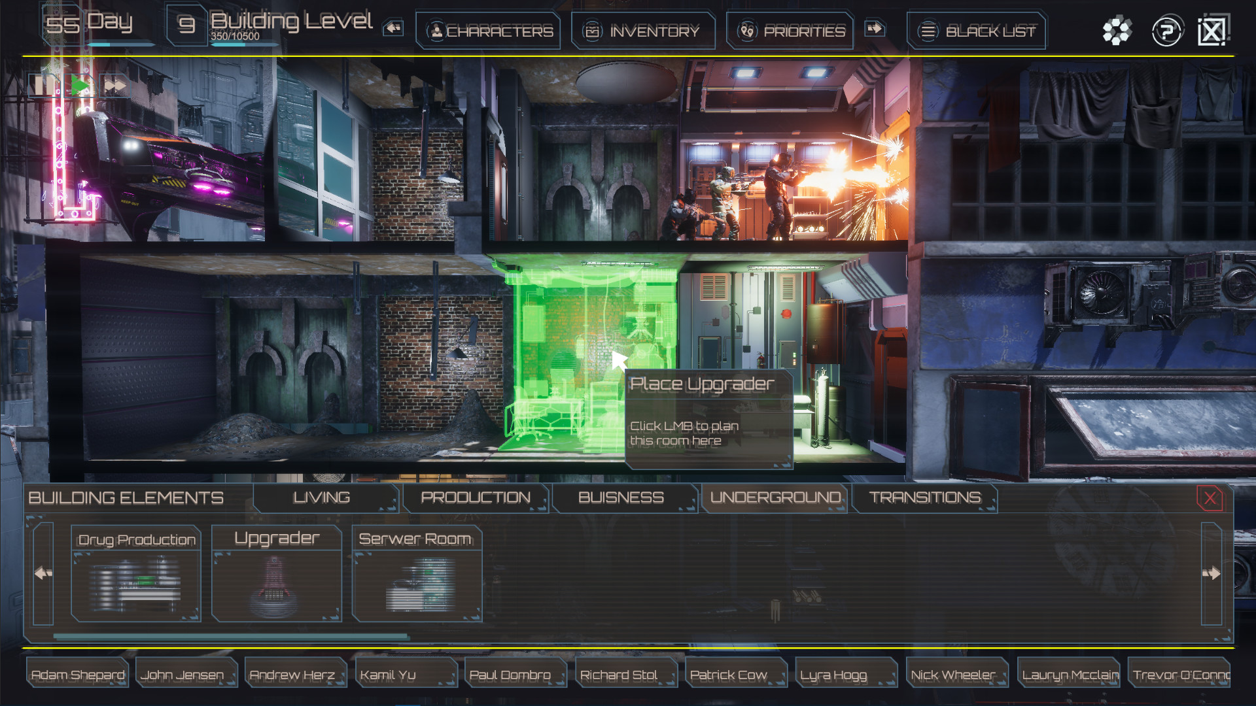Select the green play speed icon
This screenshot has width=1256, height=706.
tap(78, 85)
